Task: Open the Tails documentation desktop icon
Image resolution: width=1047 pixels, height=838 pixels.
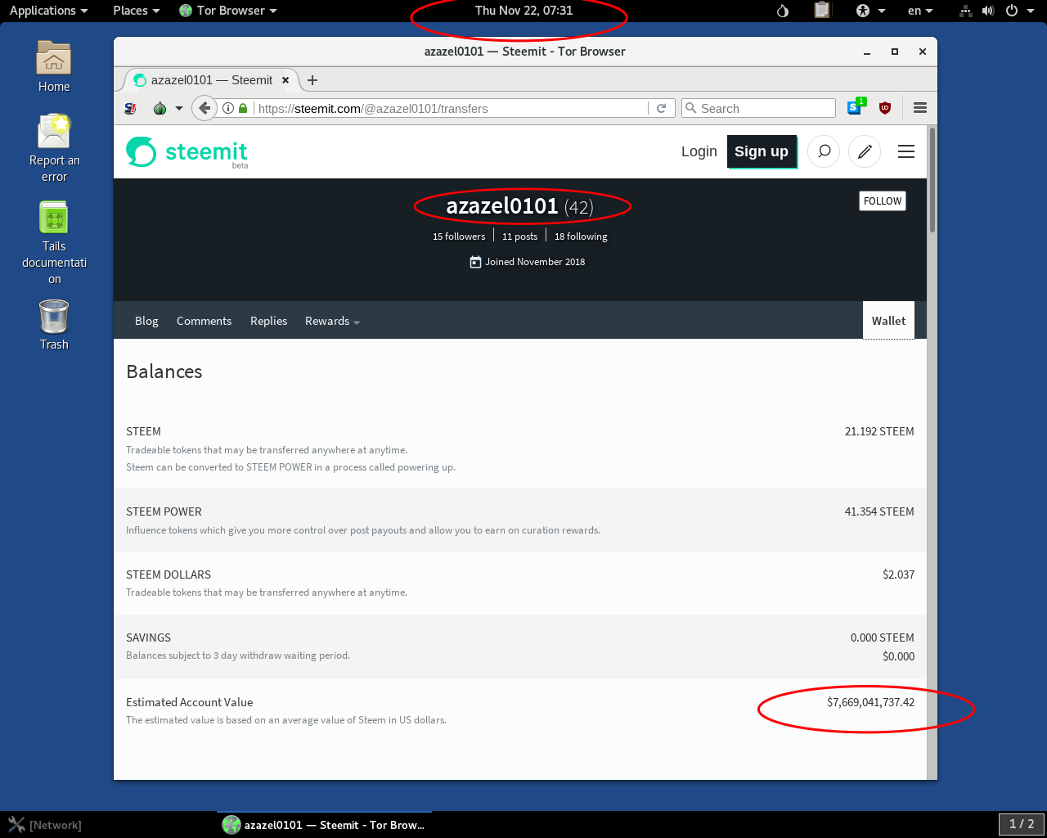Action: (x=54, y=242)
